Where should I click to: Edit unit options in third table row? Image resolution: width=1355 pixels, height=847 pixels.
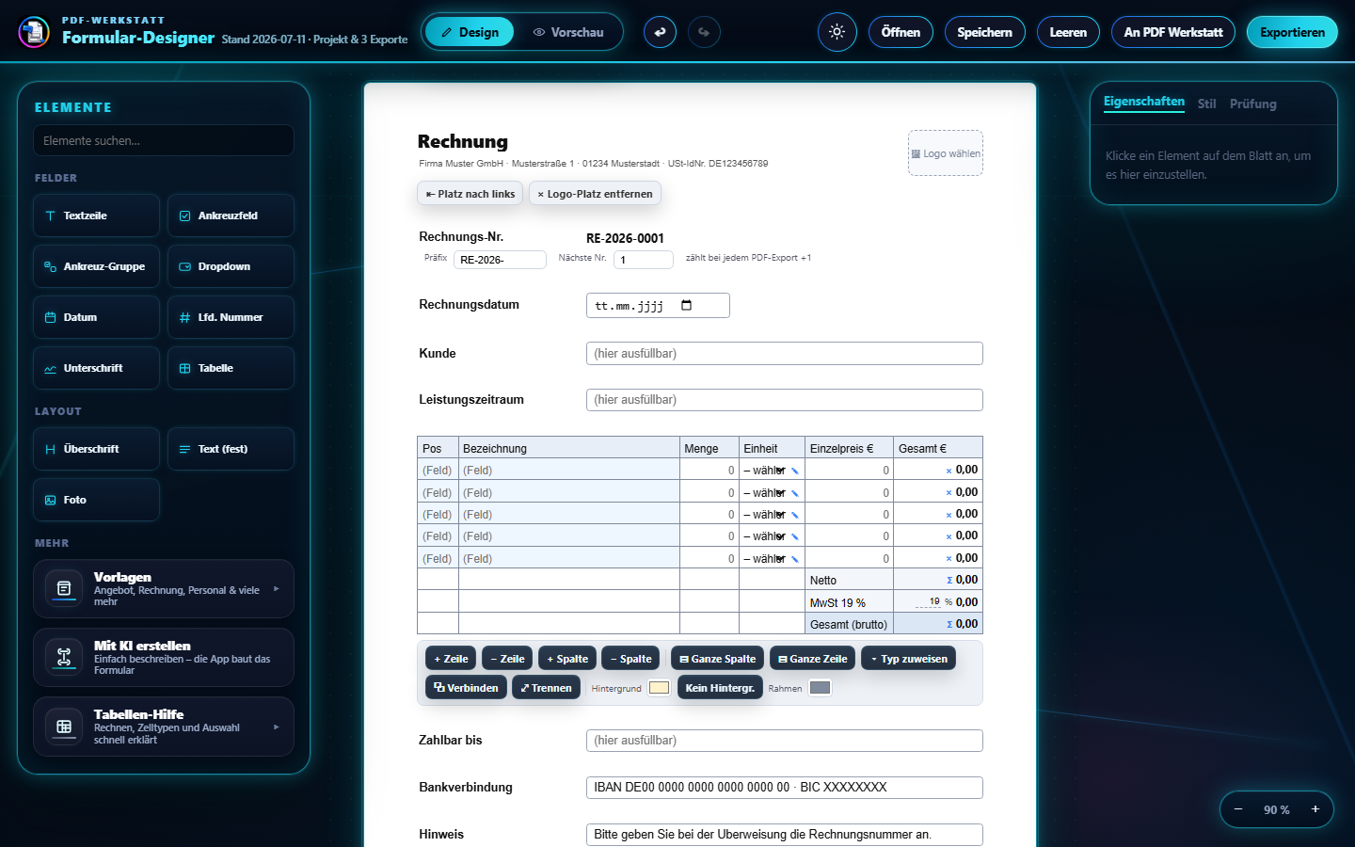795,515
